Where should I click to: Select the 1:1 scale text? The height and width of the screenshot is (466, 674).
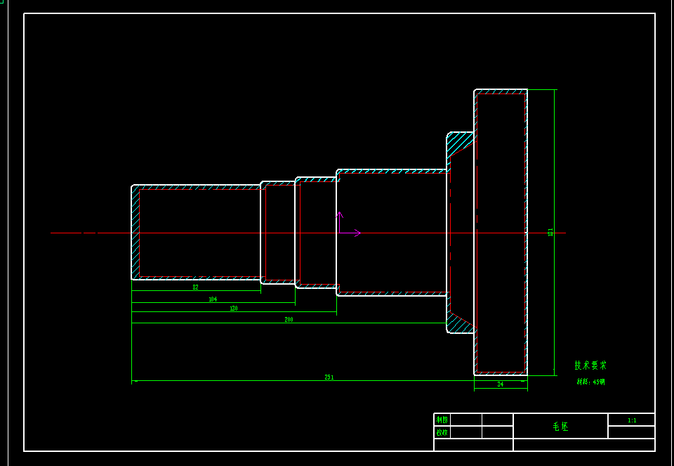pyautogui.click(x=632, y=420)
